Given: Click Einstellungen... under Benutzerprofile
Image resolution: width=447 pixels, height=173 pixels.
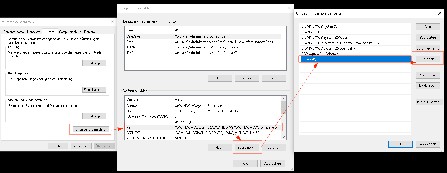Looking at the screenshot, I should tap(94, 90).
